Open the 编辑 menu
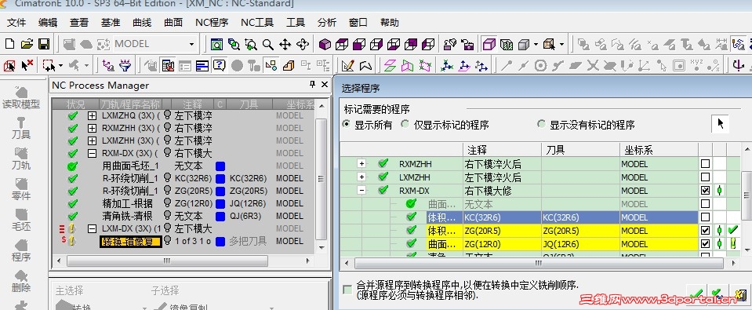The image size is (752, 310). point(48,23)
